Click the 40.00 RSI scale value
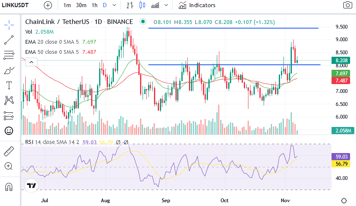Viewport: 356px width, 206px height. click(342, 178)
